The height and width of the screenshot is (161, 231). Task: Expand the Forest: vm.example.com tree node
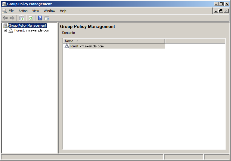[x=5, y=30]
